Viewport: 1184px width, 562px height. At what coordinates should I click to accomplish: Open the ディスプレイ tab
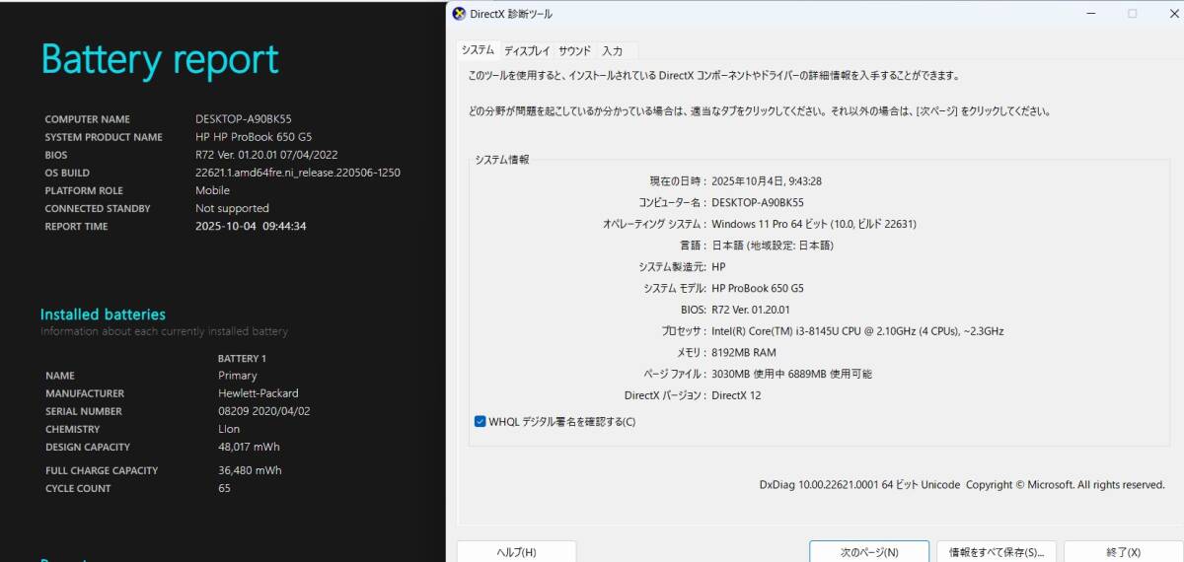click(x=527, y=51)
